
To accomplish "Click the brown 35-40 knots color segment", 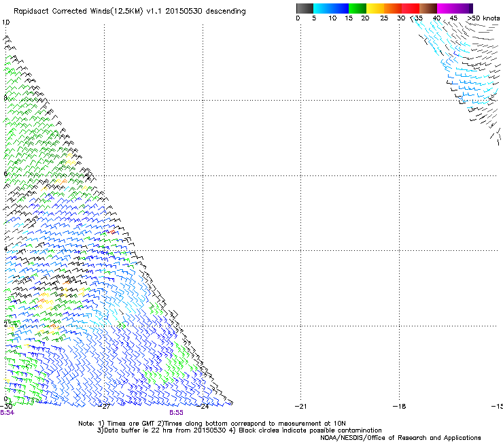I will pyautogui.click(x=428, y=8).
